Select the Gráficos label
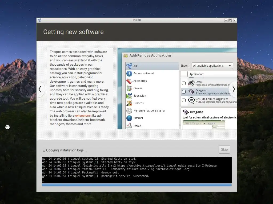The image size is (273, 204). pyautogui.click(x=139, y=103)
